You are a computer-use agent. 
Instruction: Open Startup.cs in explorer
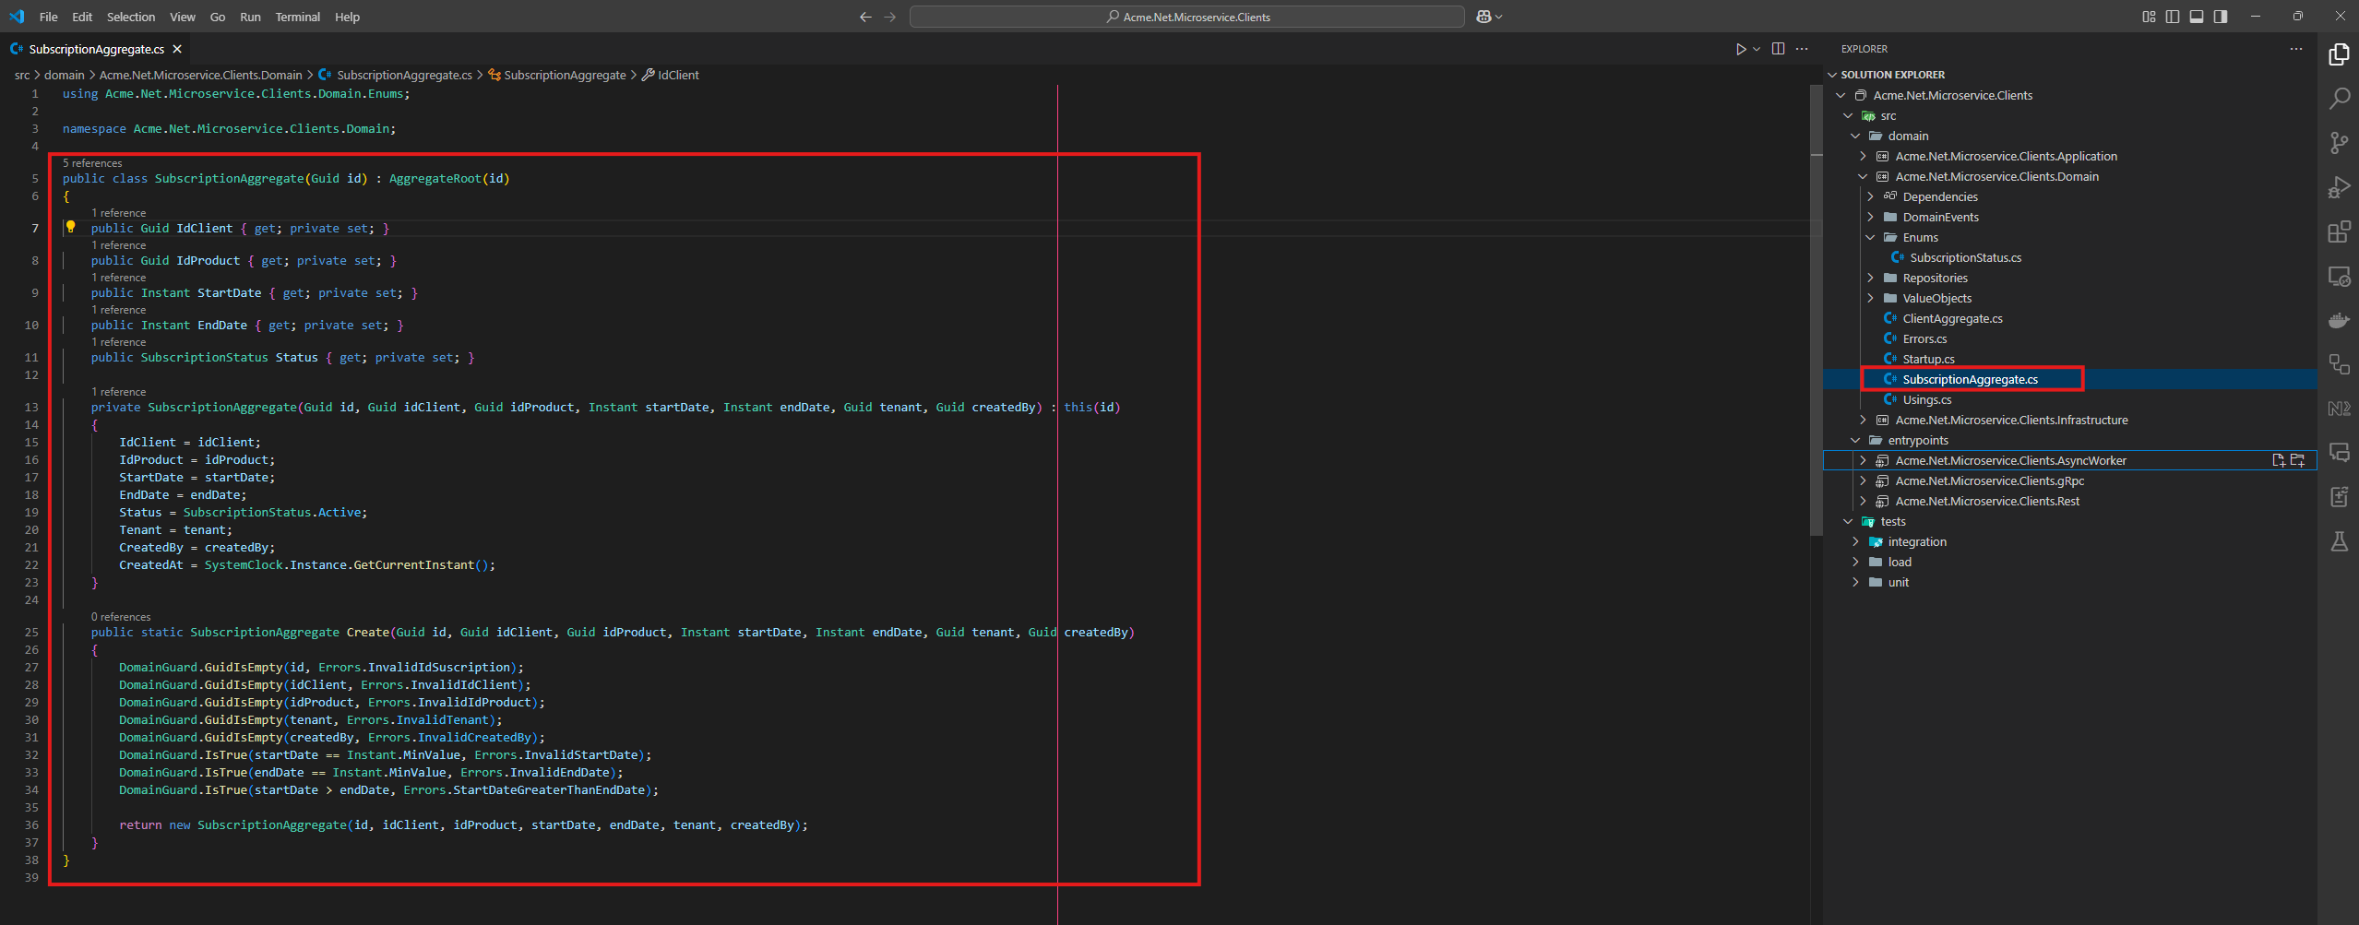(1928, 359)
